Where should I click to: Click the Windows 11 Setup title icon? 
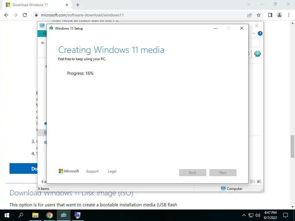click(51, 28)
